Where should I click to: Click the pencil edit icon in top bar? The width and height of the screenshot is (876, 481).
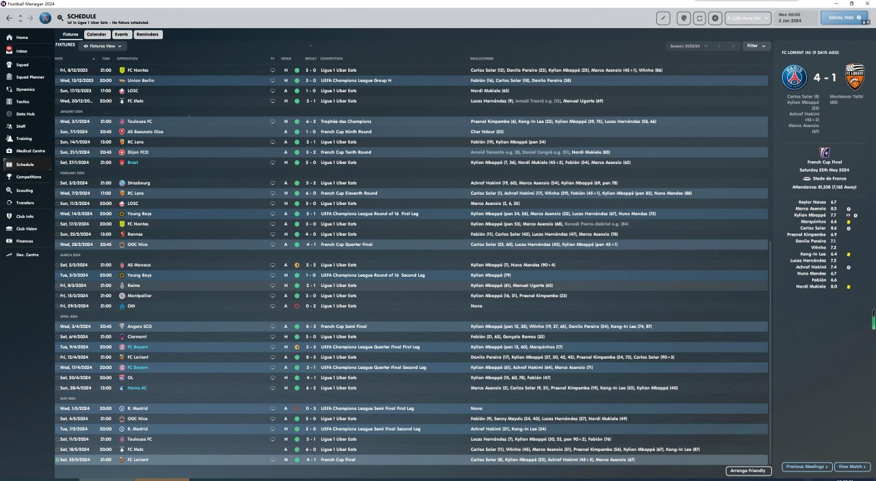click(663, 18)
